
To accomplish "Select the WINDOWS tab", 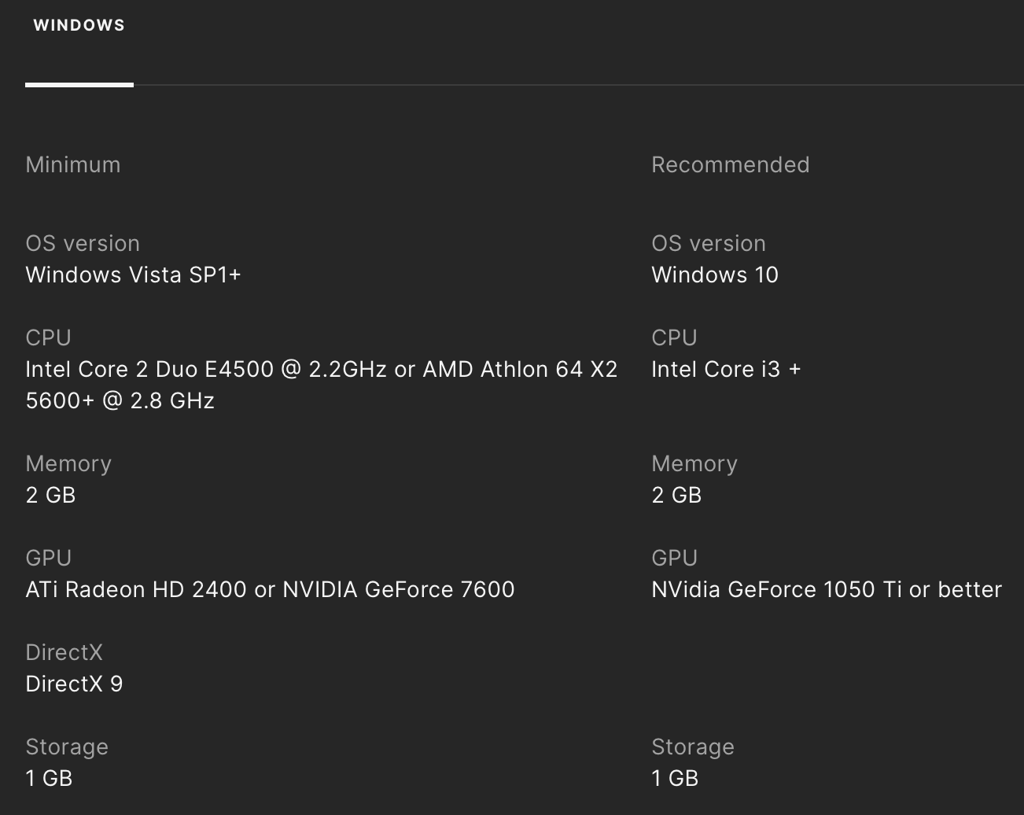I will coord(79,25).
